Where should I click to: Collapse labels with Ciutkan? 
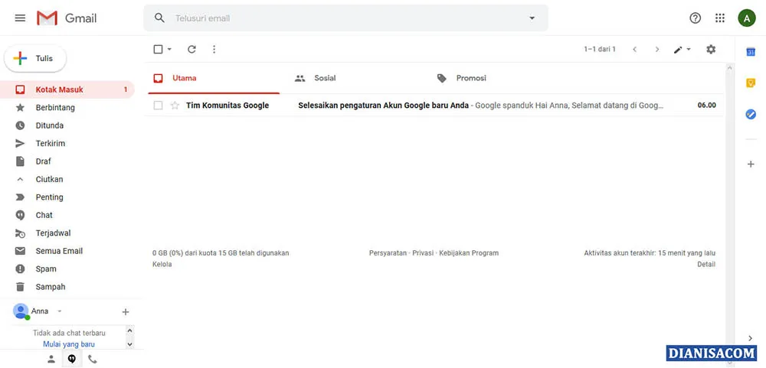point(49,179)
